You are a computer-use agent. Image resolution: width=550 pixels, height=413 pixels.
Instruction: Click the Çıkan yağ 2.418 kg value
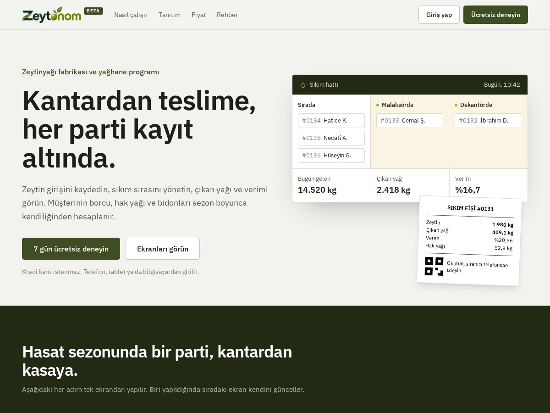tap(393, 190)
